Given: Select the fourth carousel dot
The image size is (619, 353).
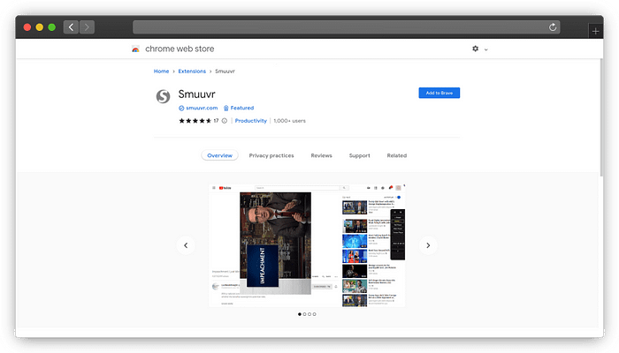Looking at the screenshot, I should (314, 314).
